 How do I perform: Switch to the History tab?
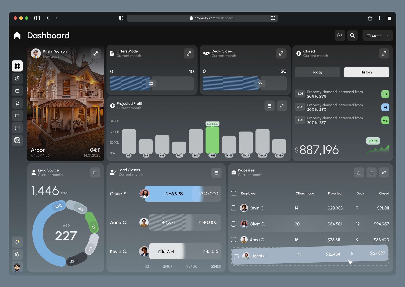click(366, 72)
